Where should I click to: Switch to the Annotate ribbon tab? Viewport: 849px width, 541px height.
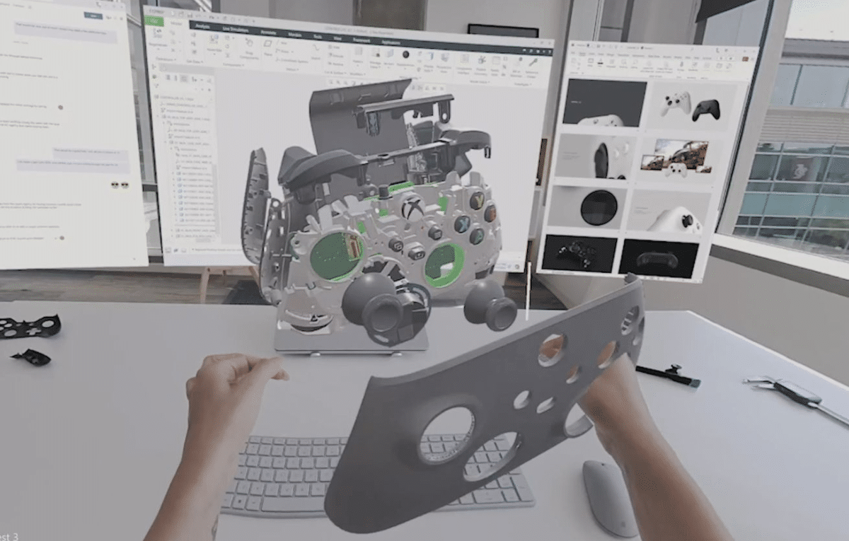coord(268,33)
